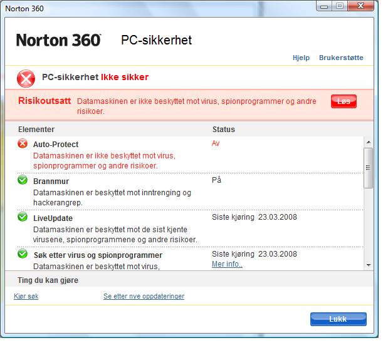Select the Brannmur item title

tap(51, 182)
